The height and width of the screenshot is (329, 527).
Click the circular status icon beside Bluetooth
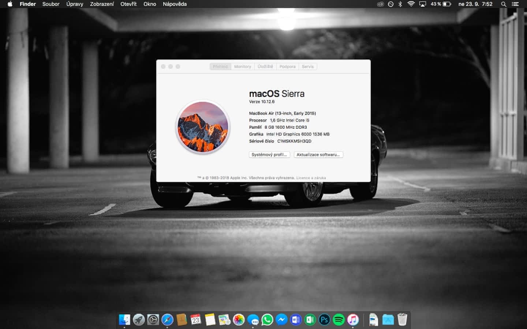(390, 4)
